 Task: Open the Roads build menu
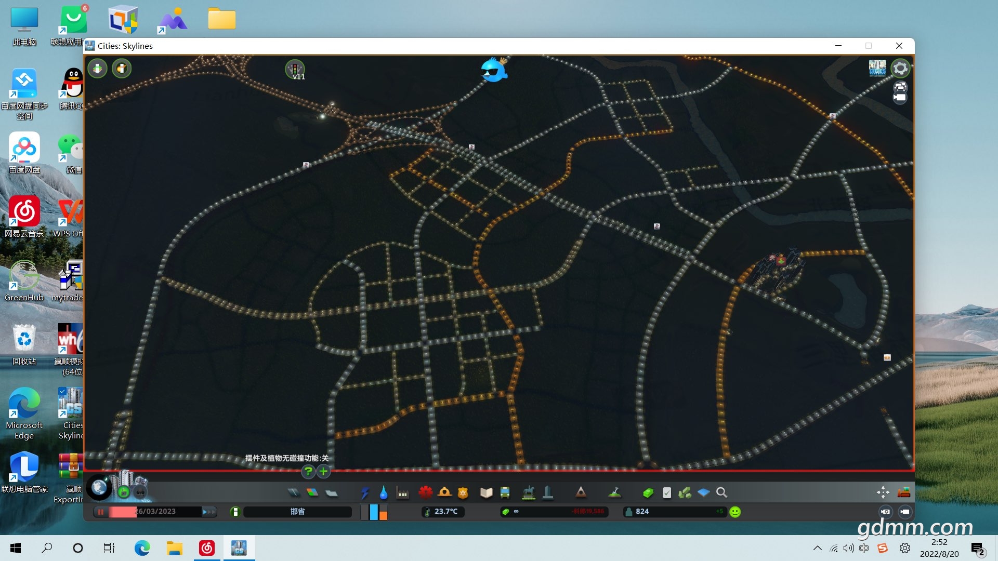(x=294, y=492)
